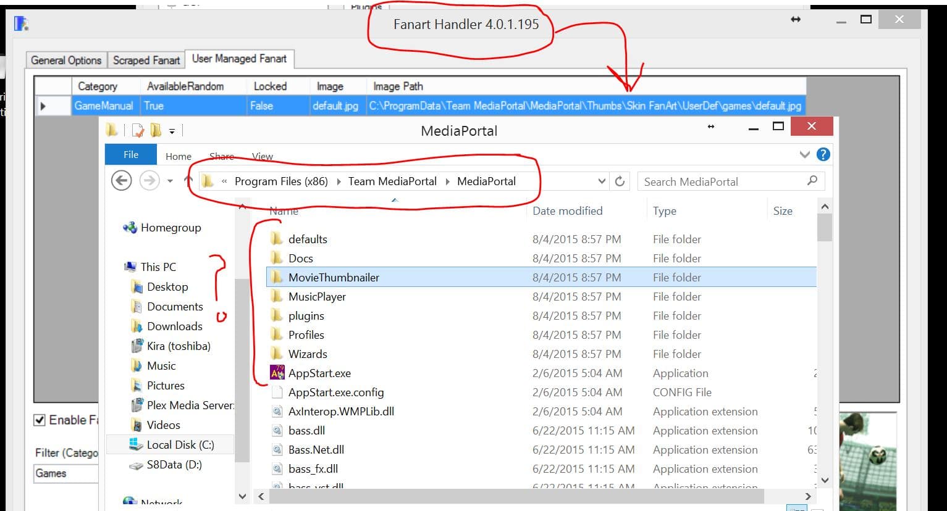Open Local Disk (C:) in navigation pane
Image resolution: width=947 pixels, height=511 pixels.
point(180,444)
